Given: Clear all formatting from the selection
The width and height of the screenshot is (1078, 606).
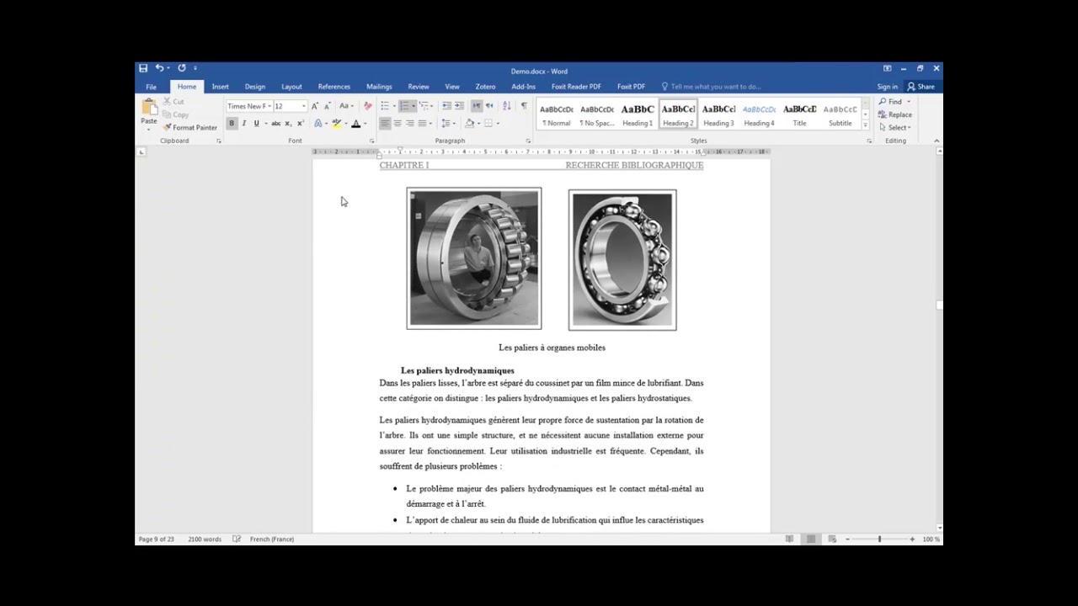Looking at the screenshot, I should 367,106.
